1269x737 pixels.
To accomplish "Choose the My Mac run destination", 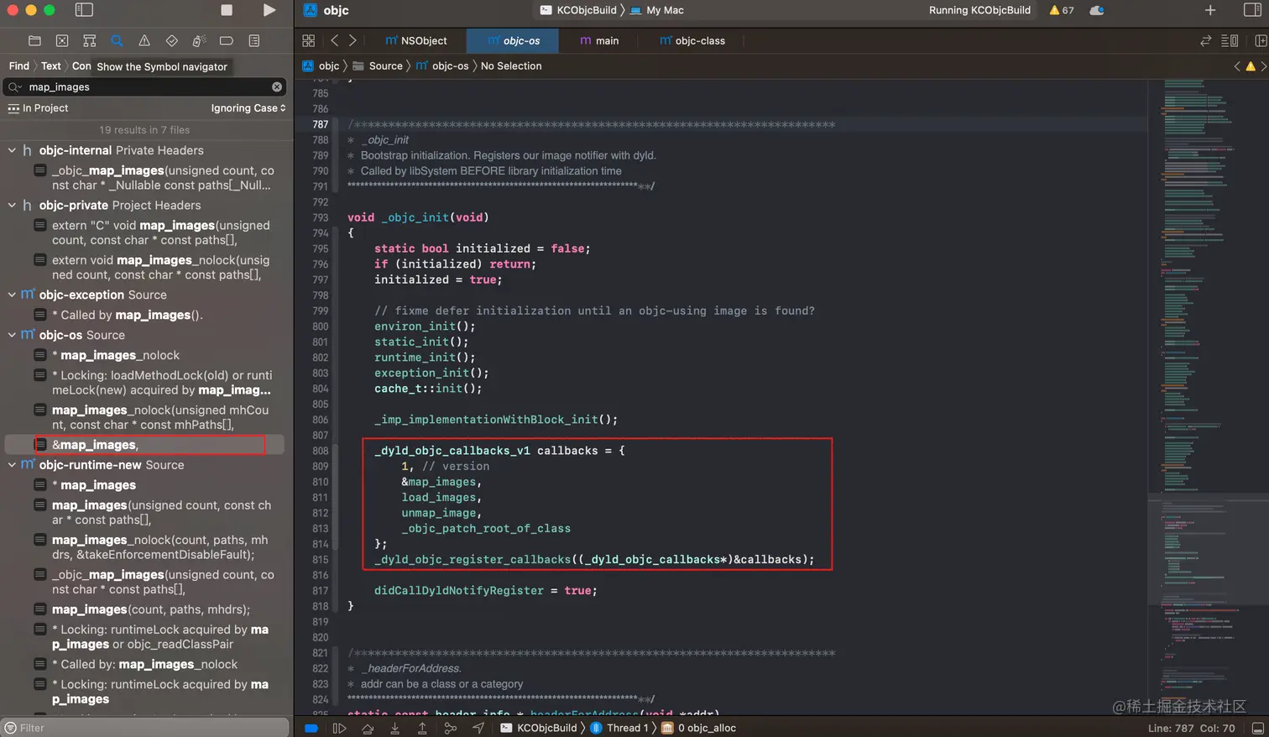I will tap(657, 10).
